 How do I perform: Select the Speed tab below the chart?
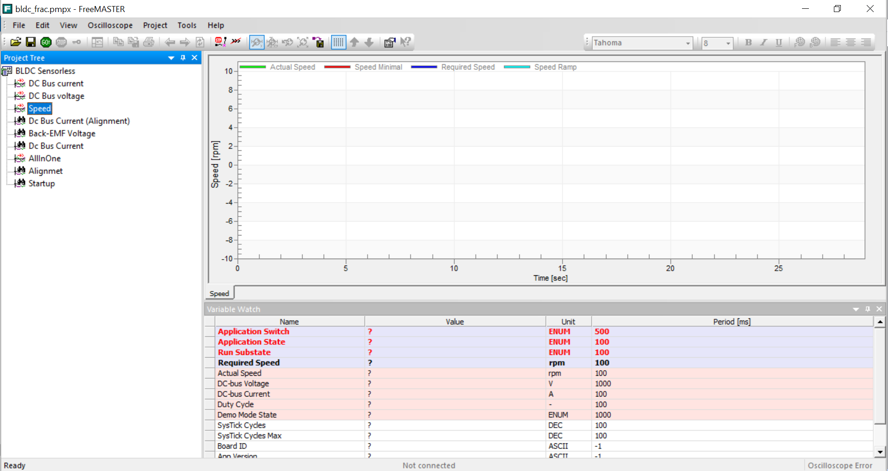pyautogui.click(x=219, y=294)
